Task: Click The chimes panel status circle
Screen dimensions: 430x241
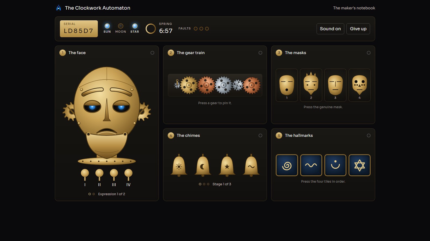Action: point(260,135)
